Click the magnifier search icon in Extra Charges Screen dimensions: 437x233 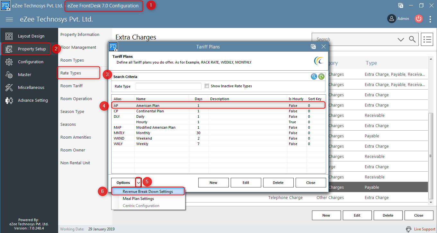[x=412, y=39]
